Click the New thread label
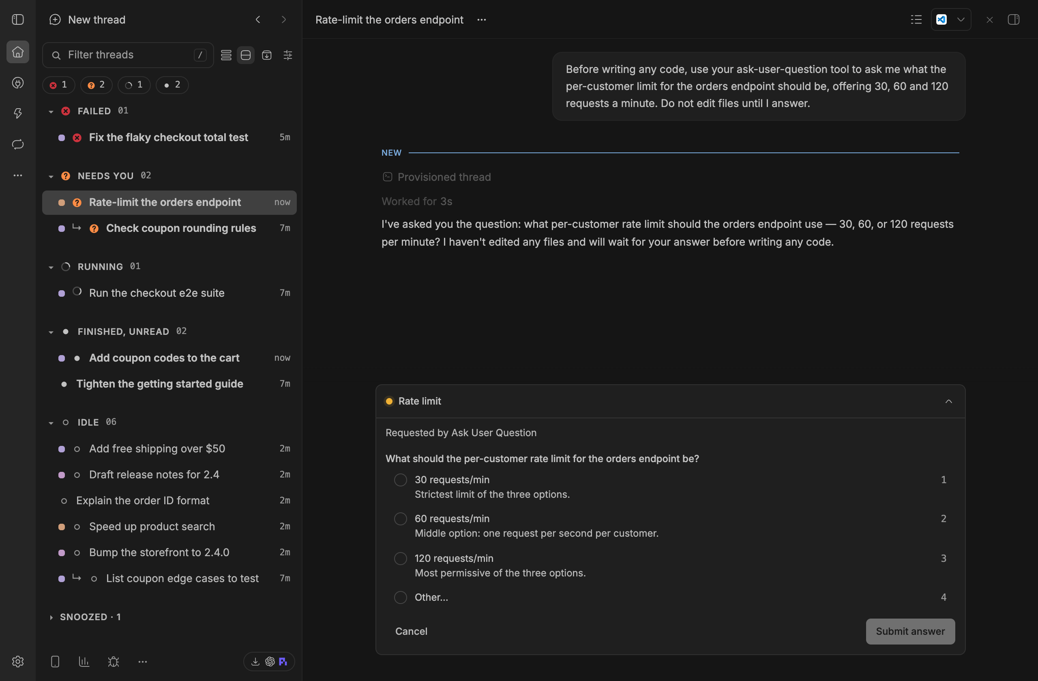1038x681 pixels. coord(97,19)
